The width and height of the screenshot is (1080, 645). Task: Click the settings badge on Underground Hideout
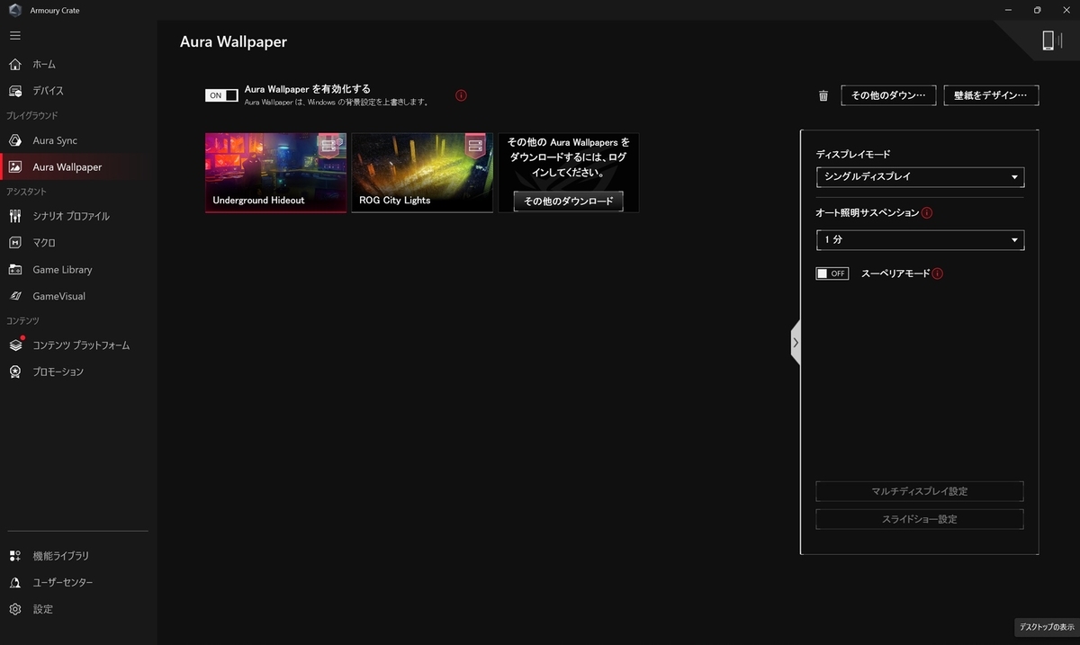click(x=331, y=144)
